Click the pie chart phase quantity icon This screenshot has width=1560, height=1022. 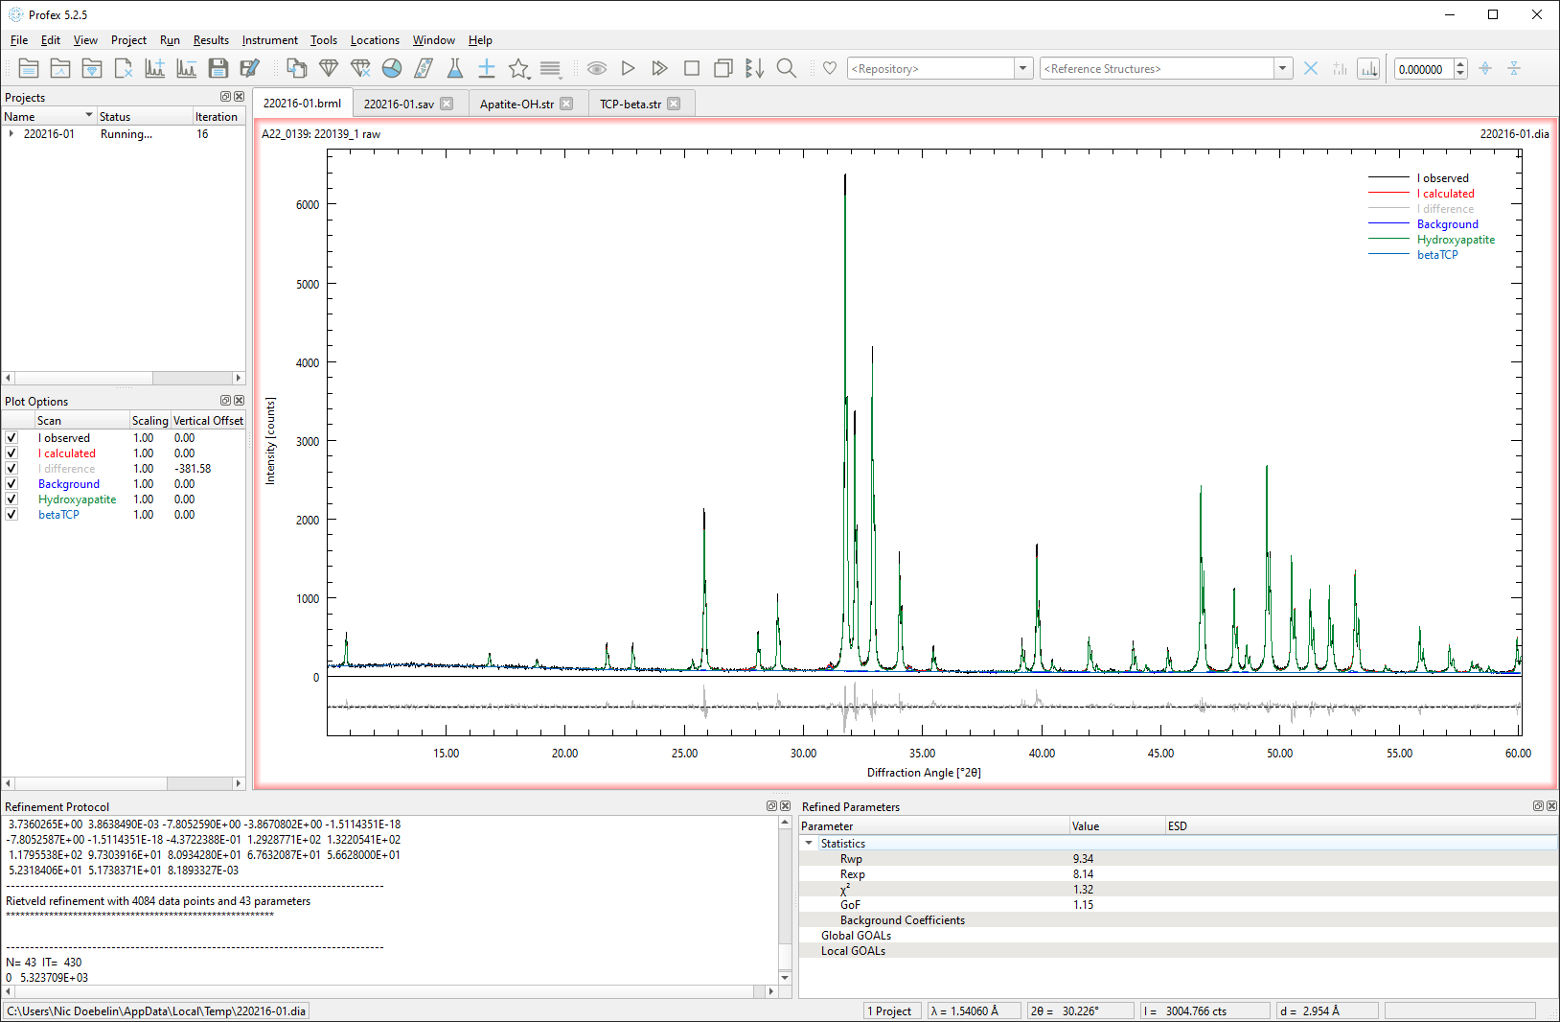[392, 69]
